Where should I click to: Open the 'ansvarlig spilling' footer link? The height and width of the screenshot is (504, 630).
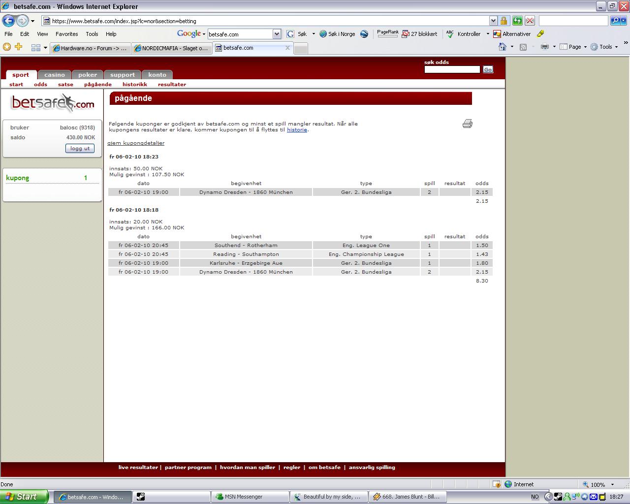click(x=372, y=467)
